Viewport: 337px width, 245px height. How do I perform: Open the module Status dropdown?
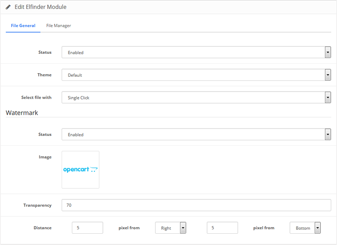click(196, 52)
